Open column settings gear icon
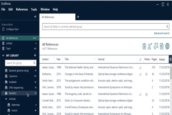The image size is (172, 115). click(x=171, y=60)
